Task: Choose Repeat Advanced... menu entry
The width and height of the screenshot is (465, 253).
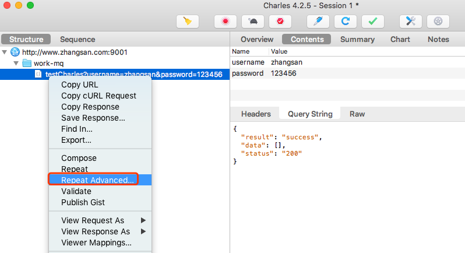Action: [x=100, y=180]
